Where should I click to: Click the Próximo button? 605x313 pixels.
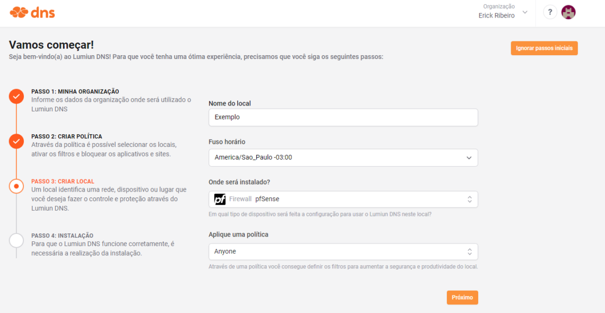coord(462,298)
